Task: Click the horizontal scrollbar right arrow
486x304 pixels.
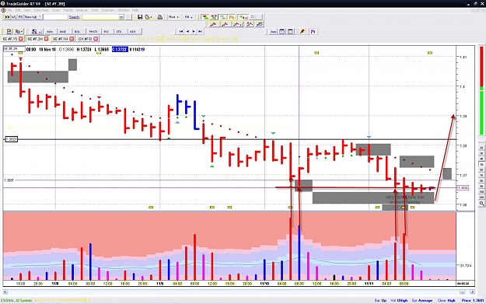Action: point(472,292)
